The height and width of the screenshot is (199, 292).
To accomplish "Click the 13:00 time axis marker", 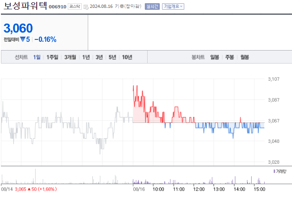I will pos(219,189).
